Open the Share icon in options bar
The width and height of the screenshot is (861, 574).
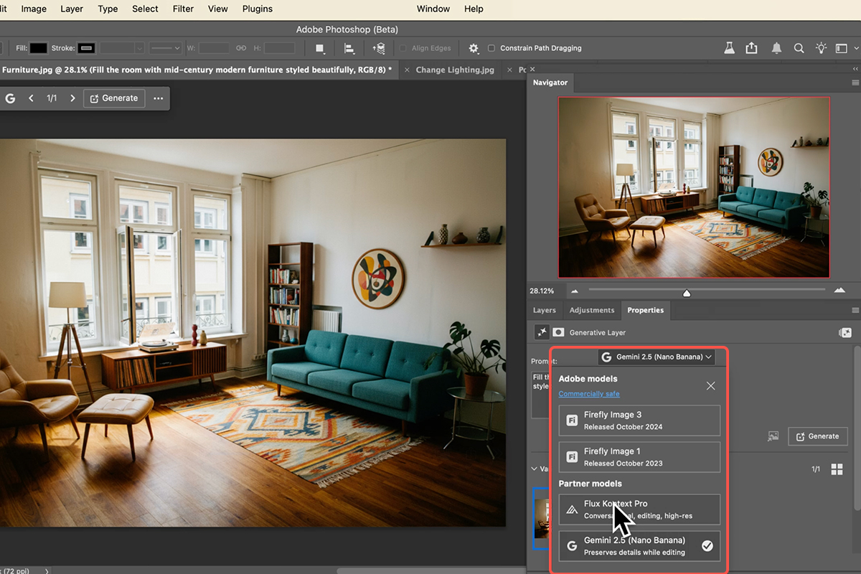(751, 48)
